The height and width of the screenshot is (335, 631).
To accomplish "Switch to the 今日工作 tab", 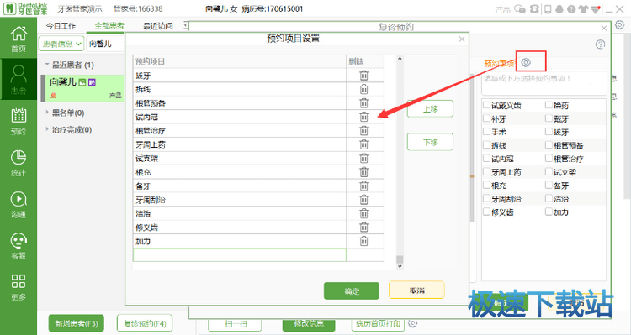I will [x=61, y=26].
